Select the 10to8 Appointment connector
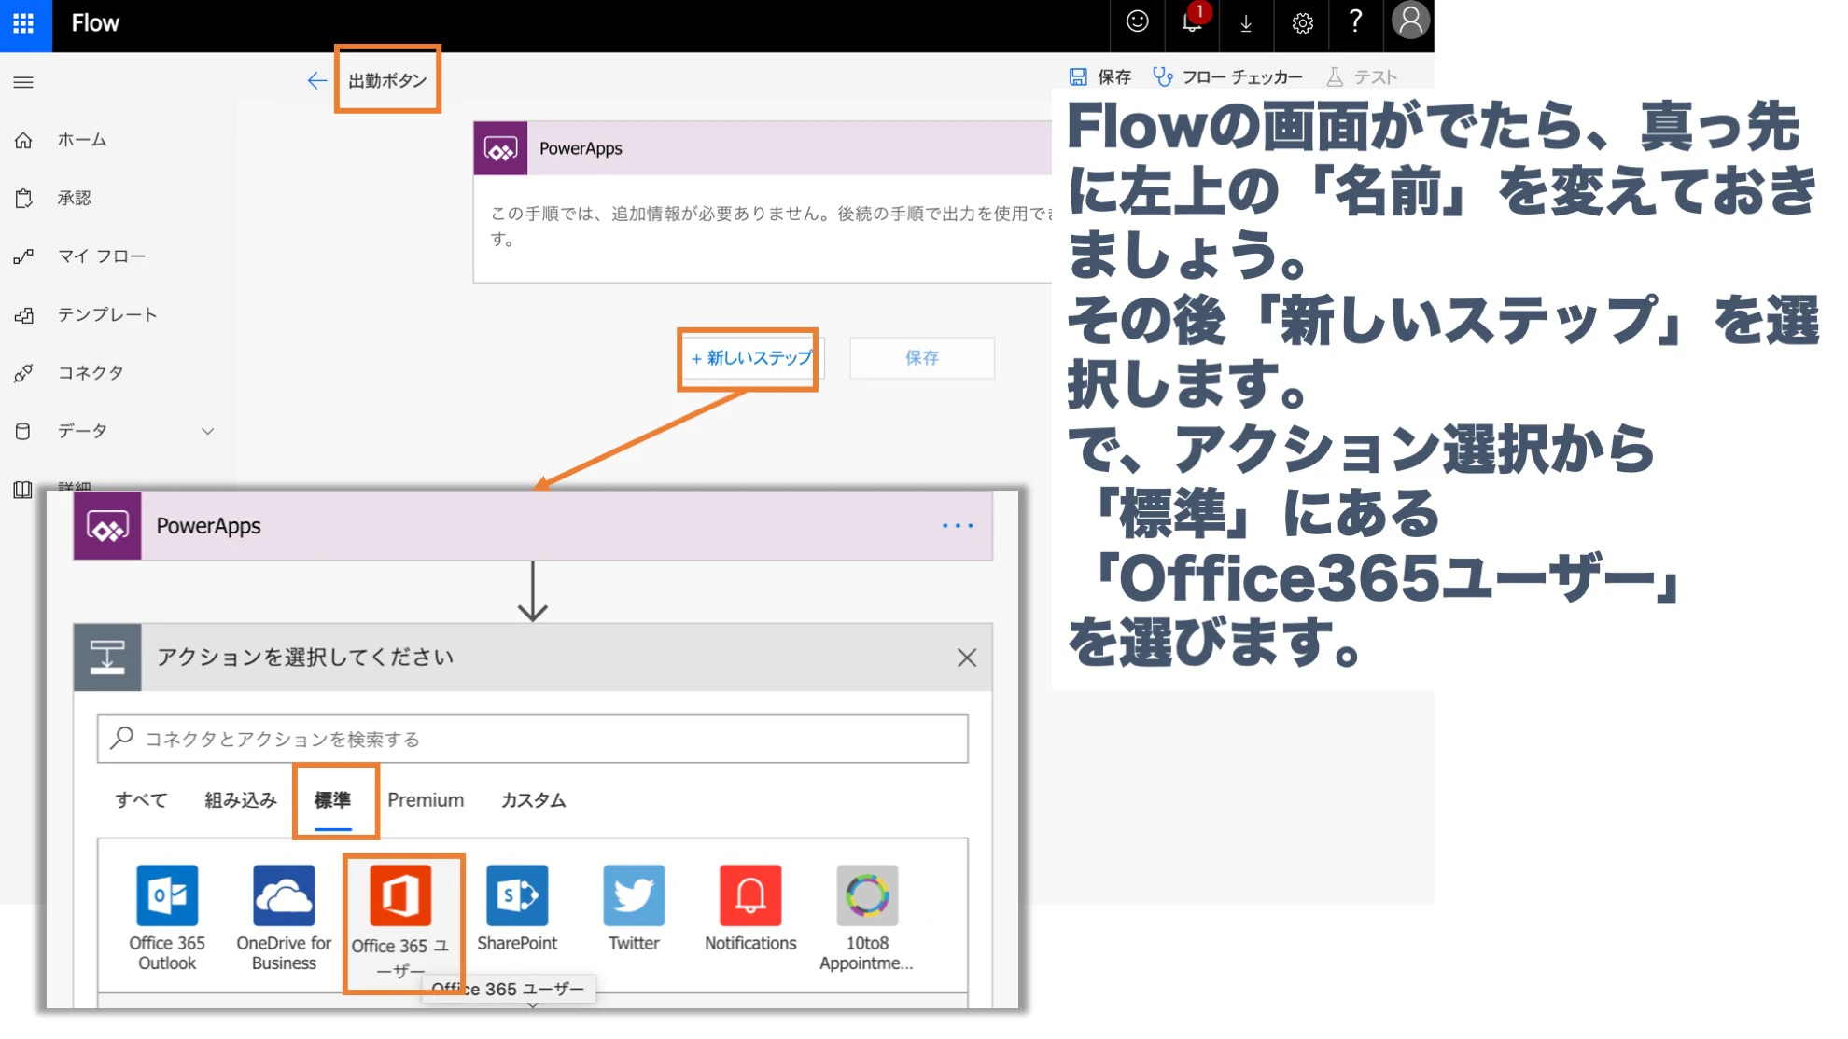This screenshot has width=1848, height=1039. tap(867, 919)
